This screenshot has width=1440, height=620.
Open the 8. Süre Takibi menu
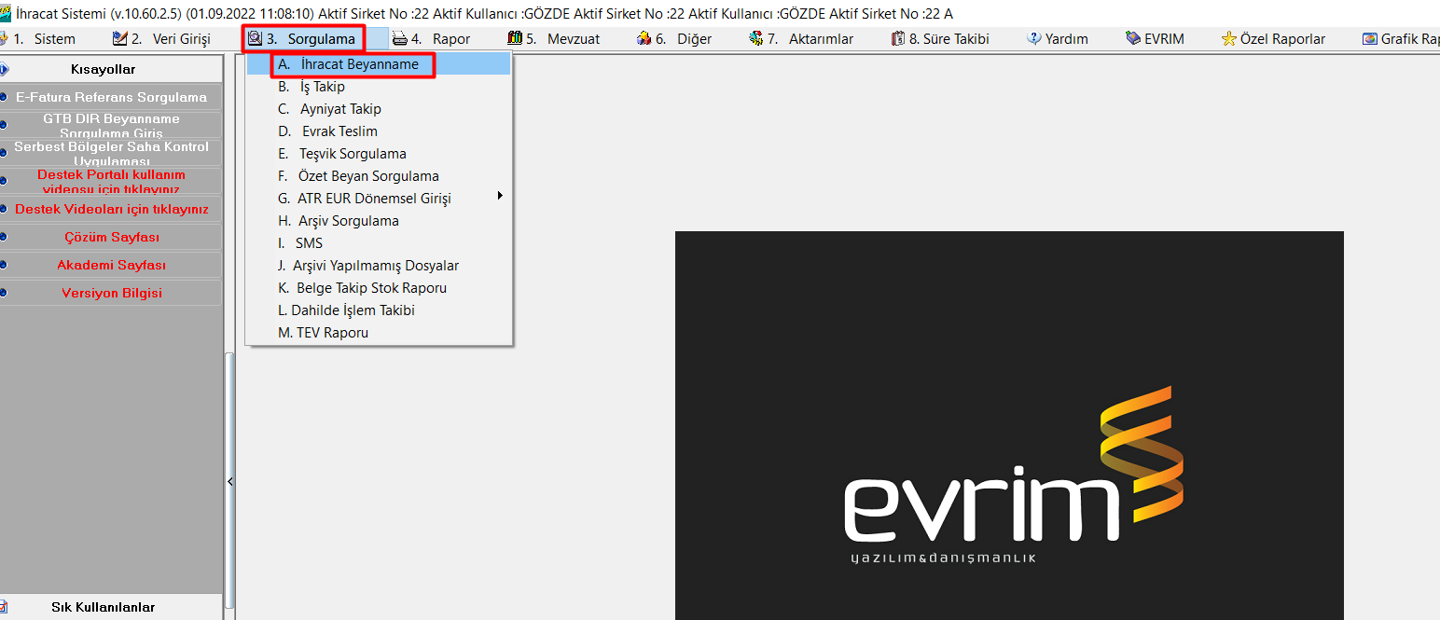(x=940, y=39)
